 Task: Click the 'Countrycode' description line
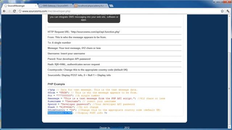88,70
